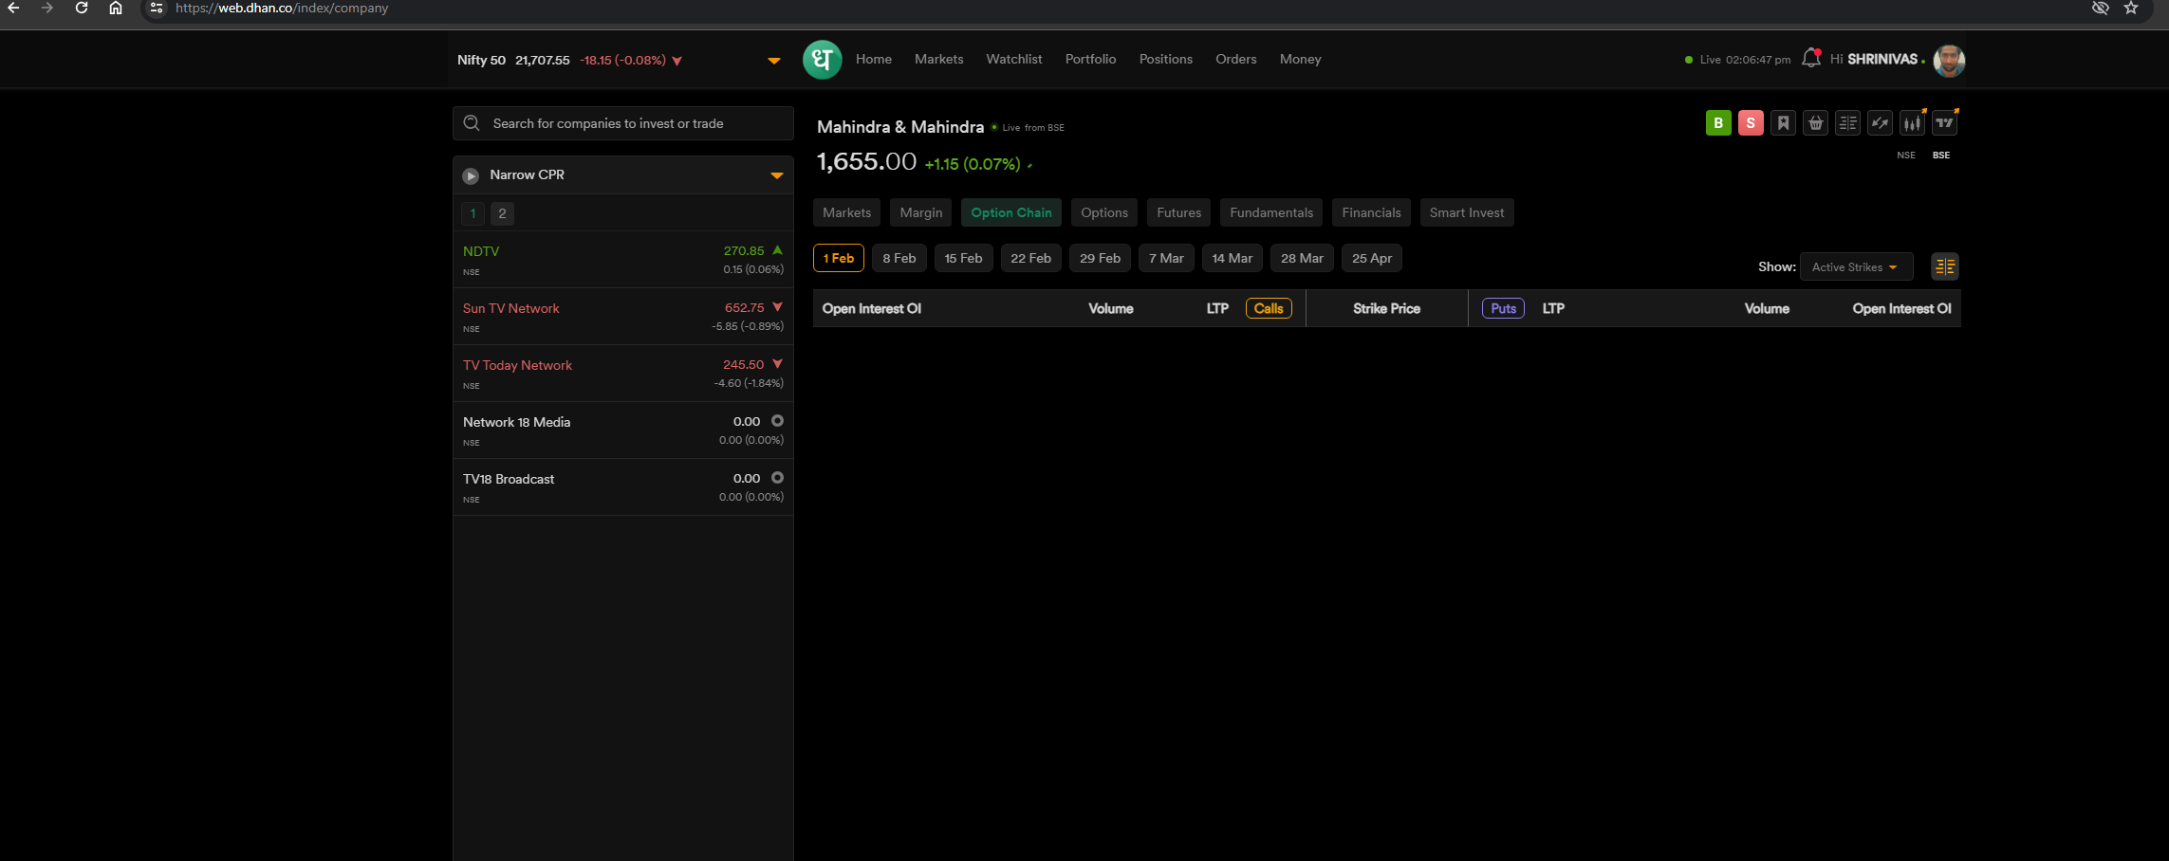Image resolution: width=2169 pixels, height=861 pixels.
Task: Select Sun TV Network row
Action: (623, 317)
